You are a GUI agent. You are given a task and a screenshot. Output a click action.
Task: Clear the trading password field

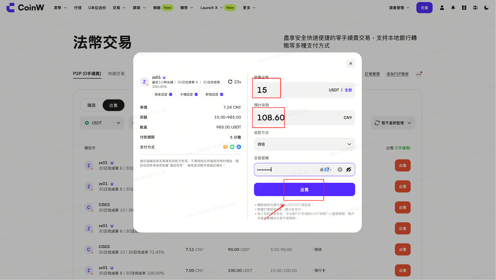point(340,170)
